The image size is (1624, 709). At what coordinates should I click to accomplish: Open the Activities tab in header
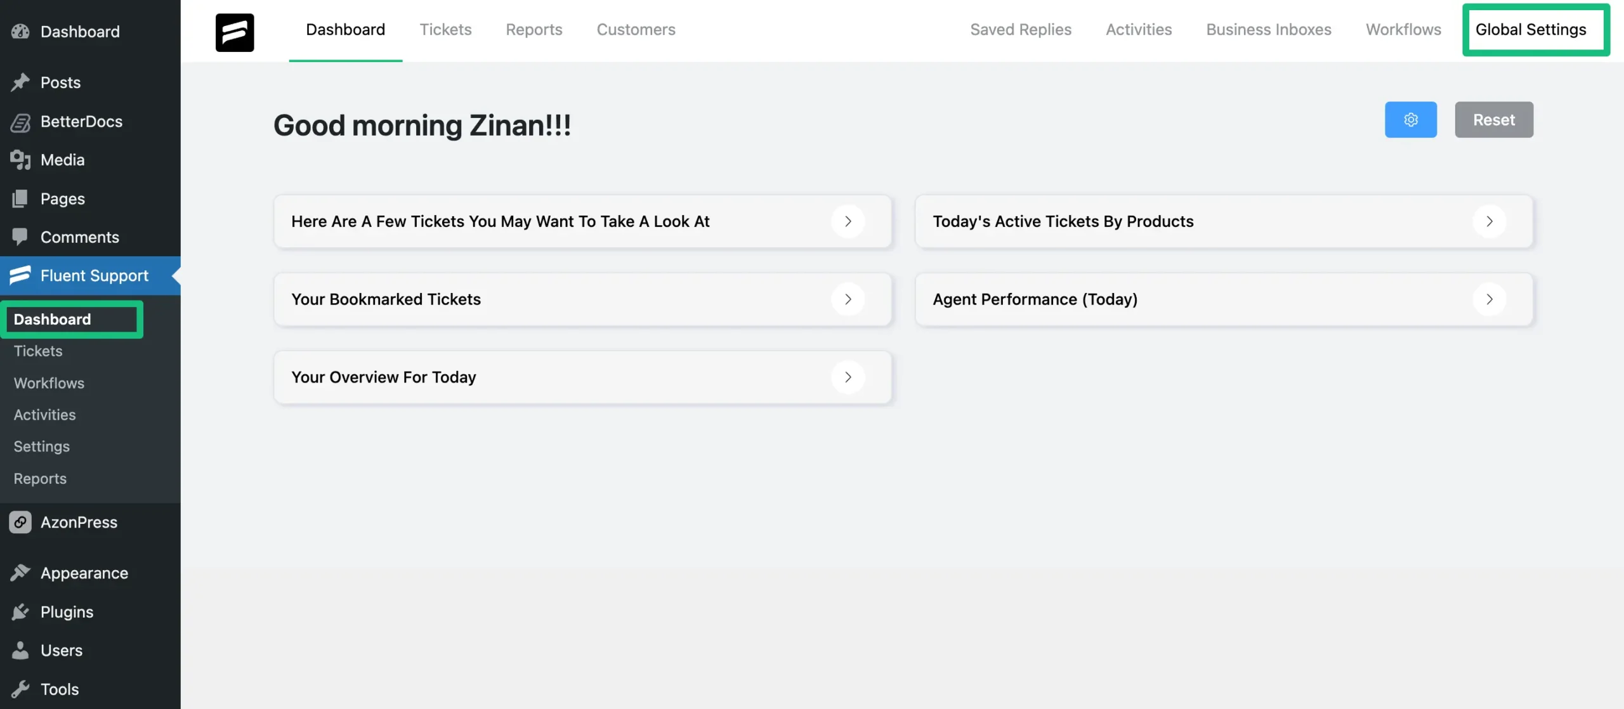pyautogui.click(x=1139, y=30)
